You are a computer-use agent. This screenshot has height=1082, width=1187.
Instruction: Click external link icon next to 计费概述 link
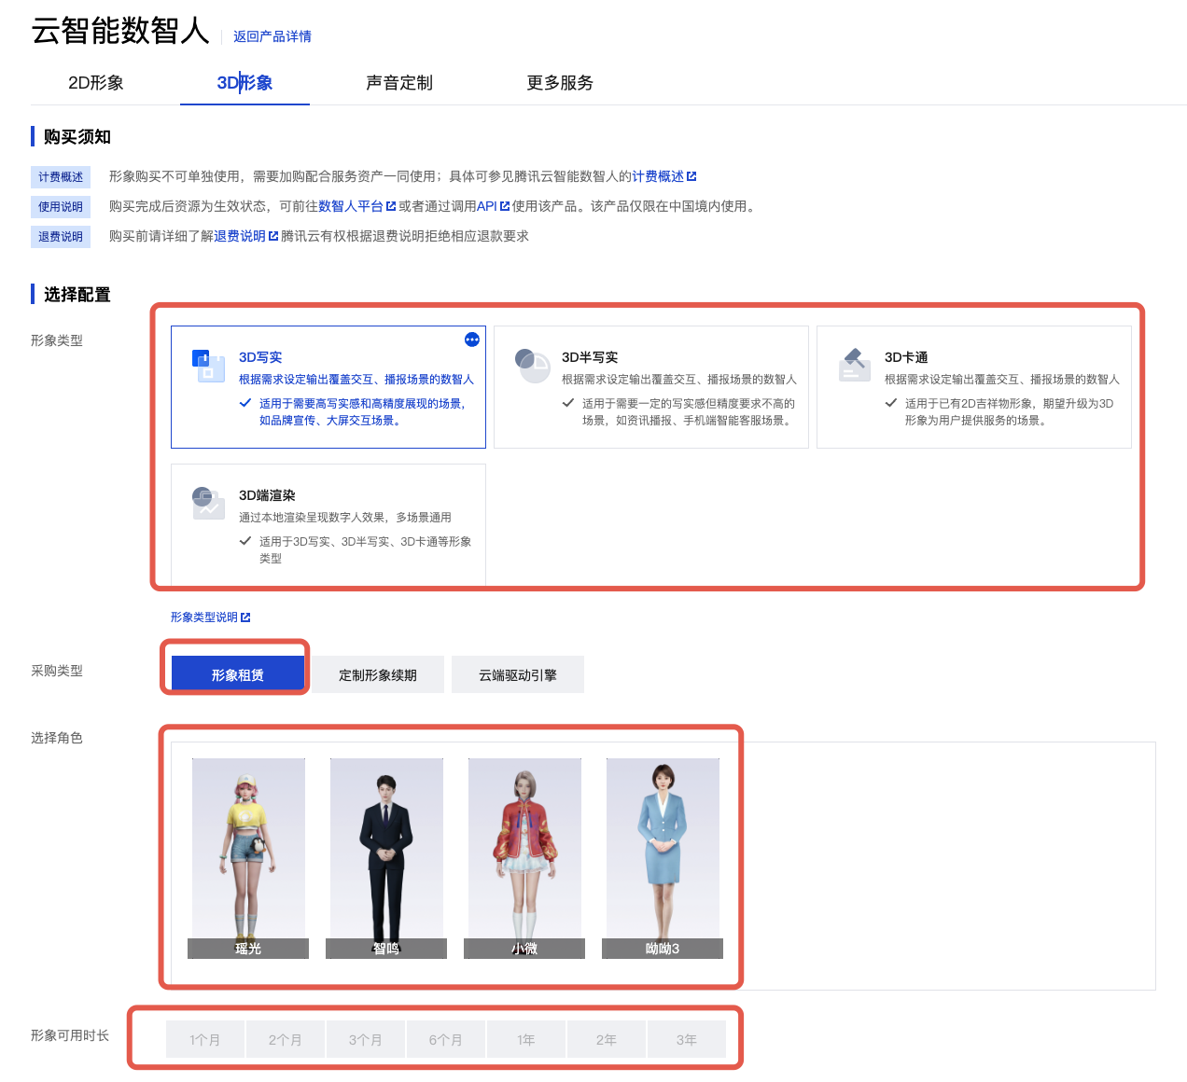tap(691, 176)
